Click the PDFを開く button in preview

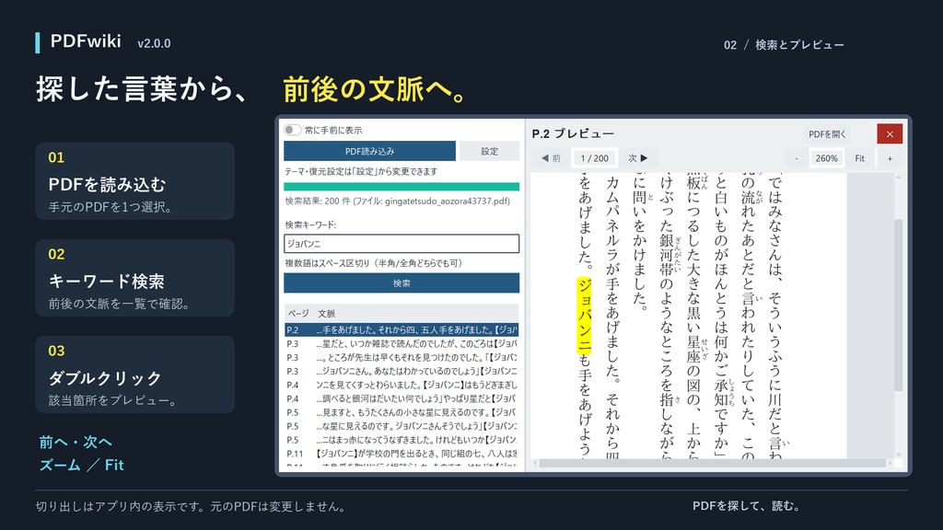(x=827, y=134)
